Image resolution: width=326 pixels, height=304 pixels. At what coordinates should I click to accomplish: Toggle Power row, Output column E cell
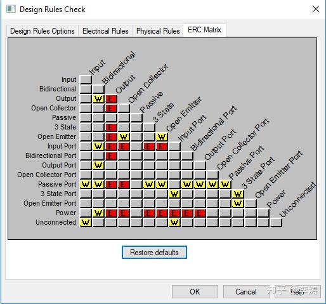click(x=111, y=213)
